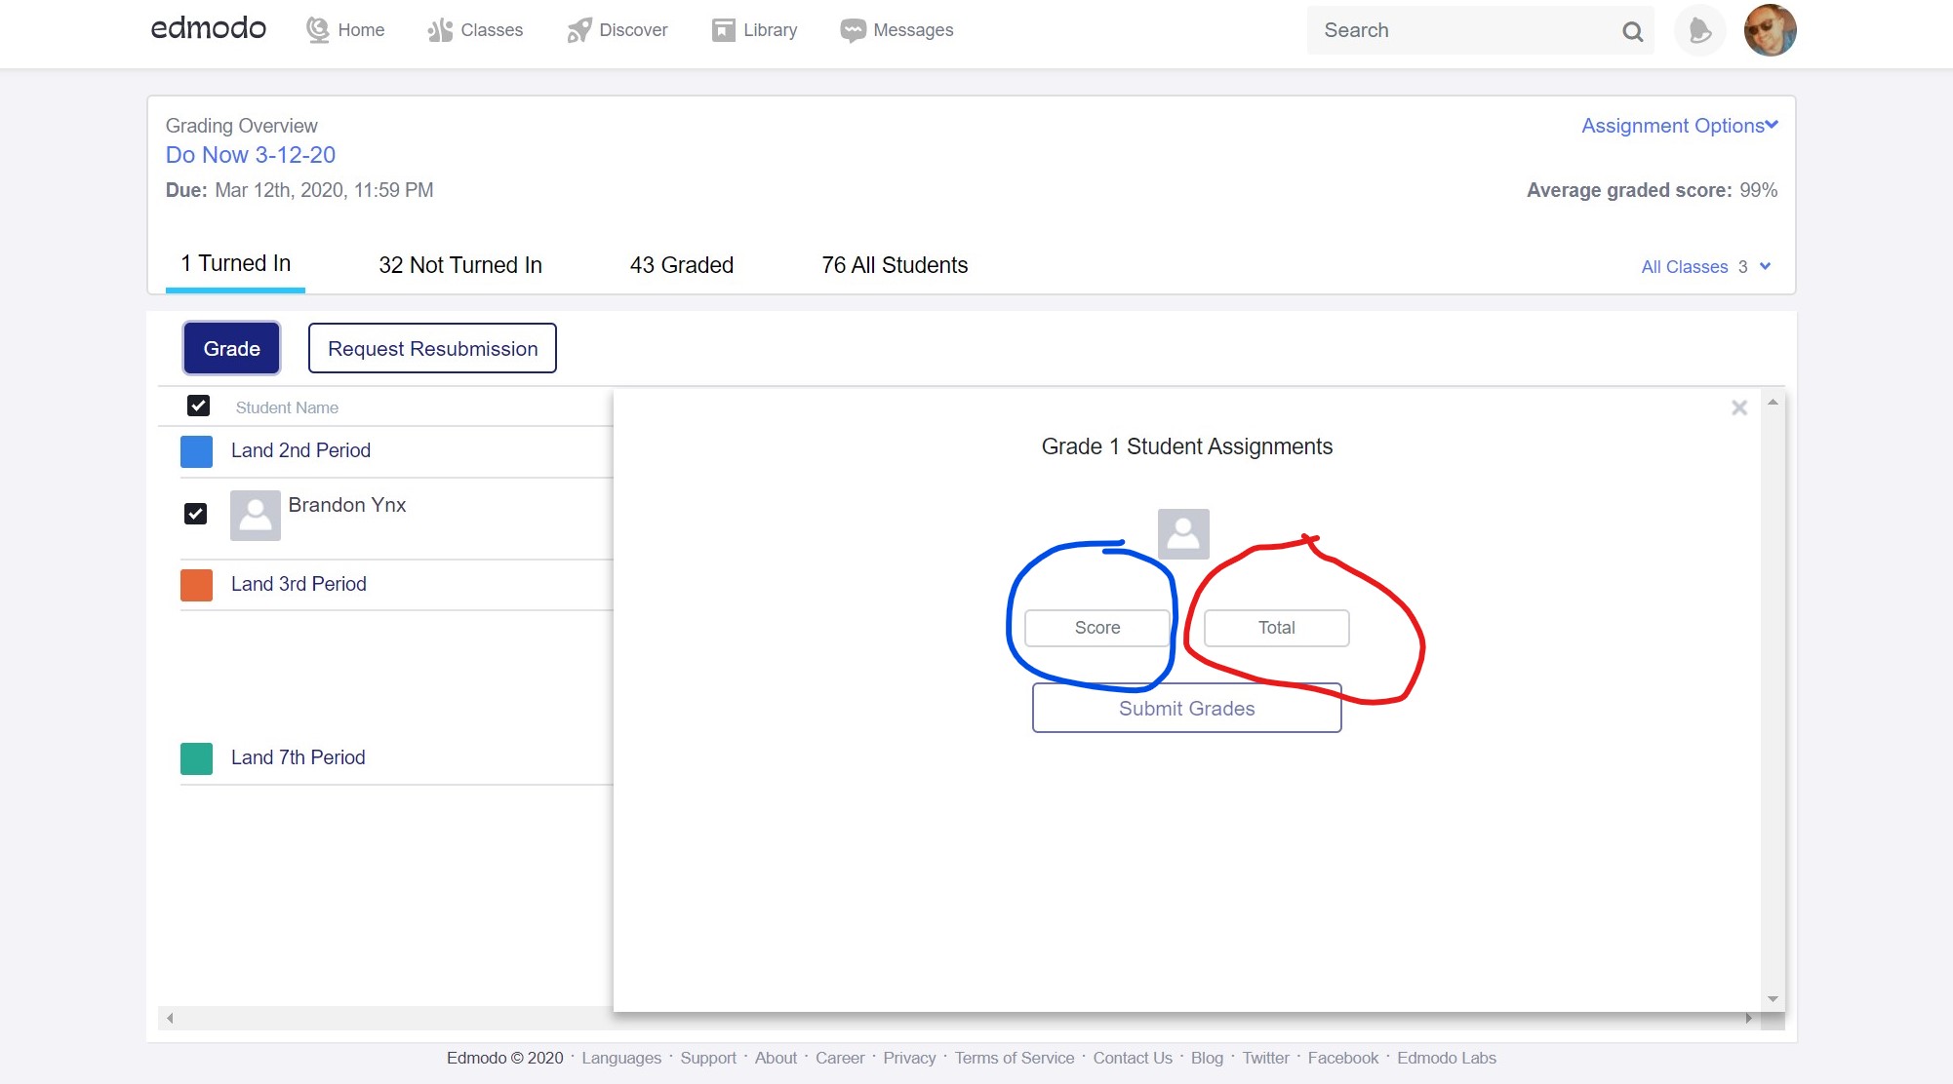1953x1084 pixels.
Task: Click the Home navigation icon
Action: pyautogui.click(x=317, y=30)
